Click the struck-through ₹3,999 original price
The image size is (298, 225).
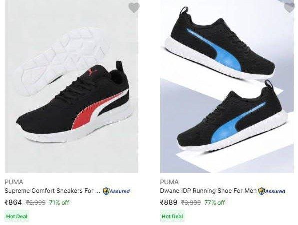click(191, 203)
